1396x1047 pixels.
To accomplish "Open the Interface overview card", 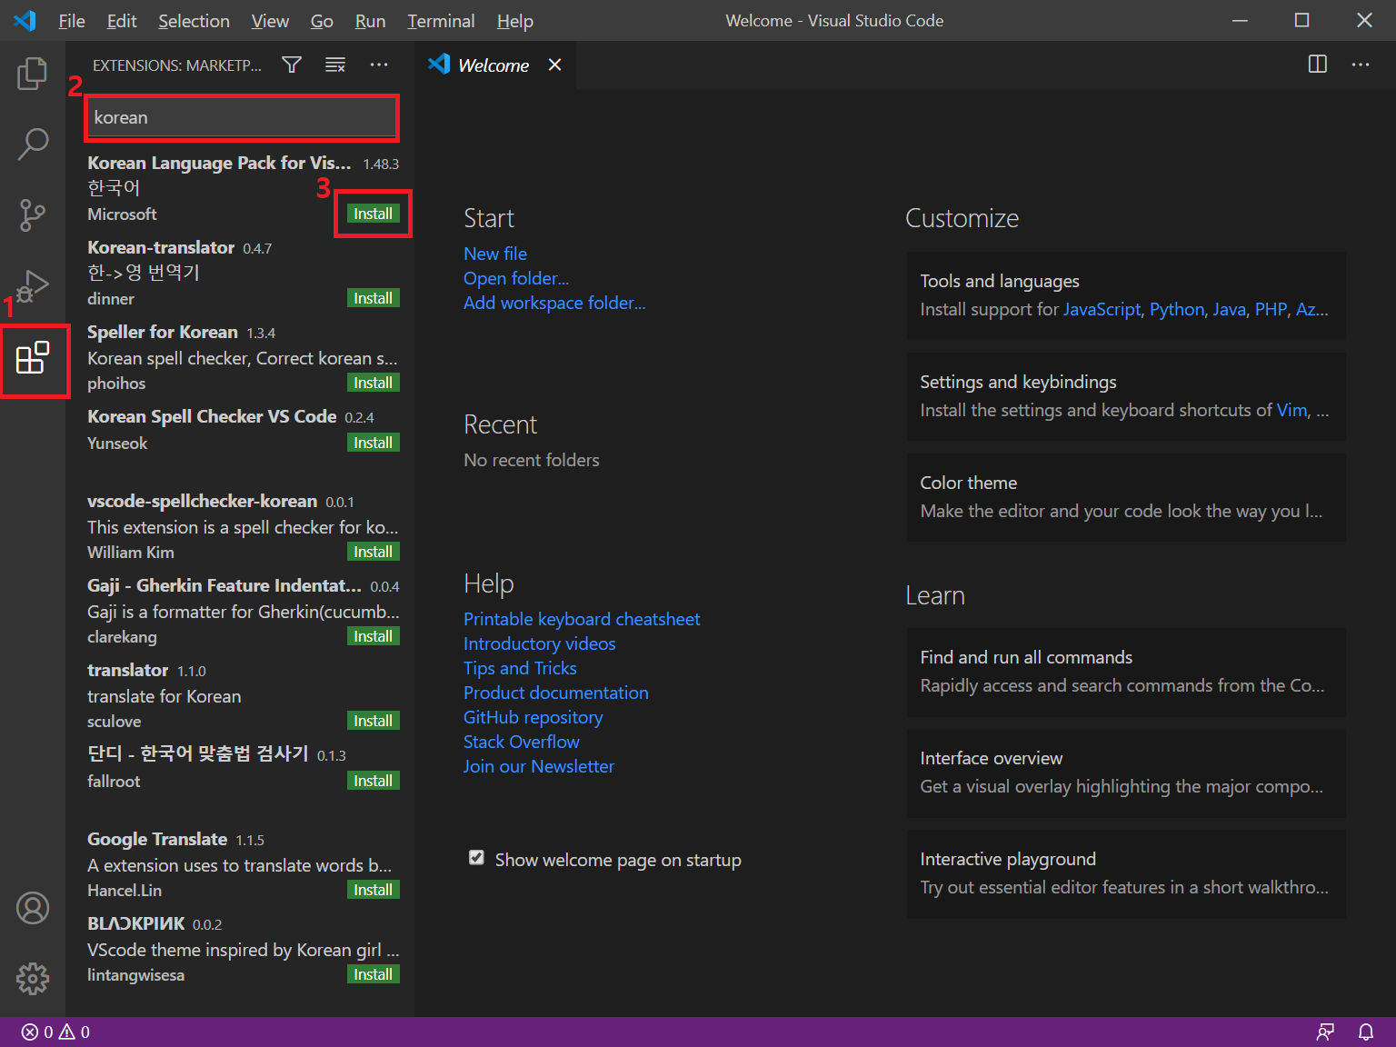I will pos(1126,773).
